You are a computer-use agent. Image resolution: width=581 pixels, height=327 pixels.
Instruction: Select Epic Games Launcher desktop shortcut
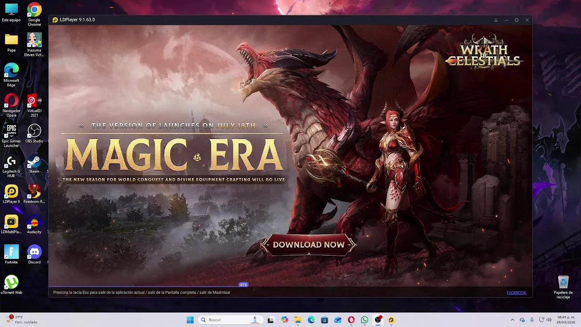tap(11, 135)
